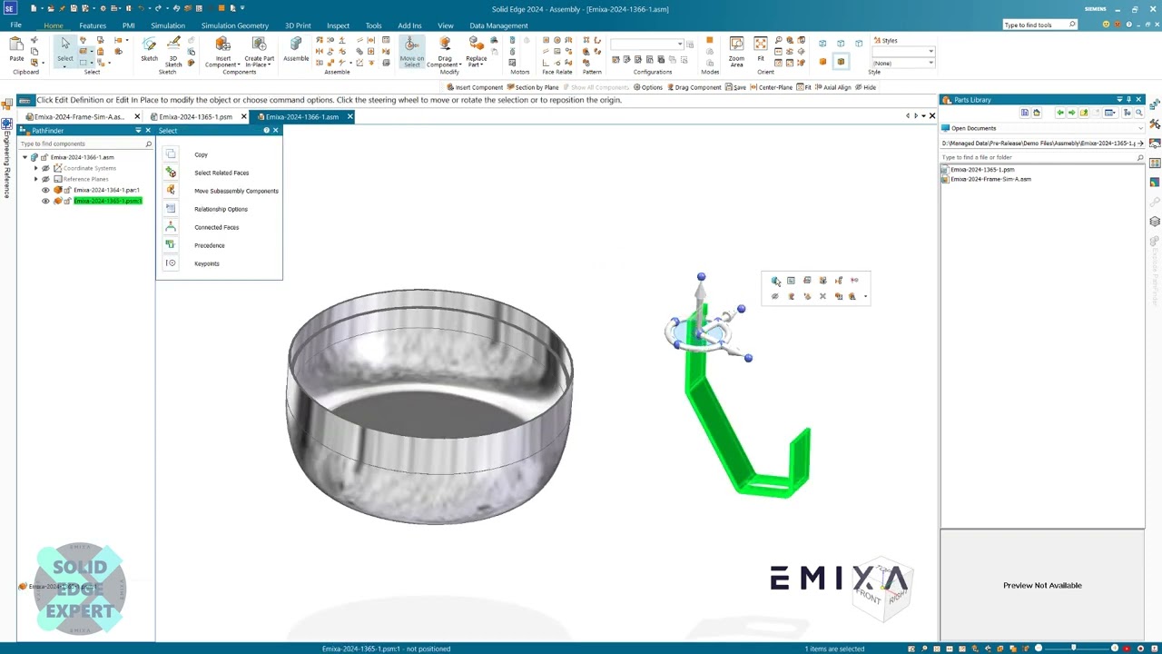Open the Open Documents dropdown in Parts Library
The width and height of the screenshot is (1162, 654).
[x=1042, y=128]
